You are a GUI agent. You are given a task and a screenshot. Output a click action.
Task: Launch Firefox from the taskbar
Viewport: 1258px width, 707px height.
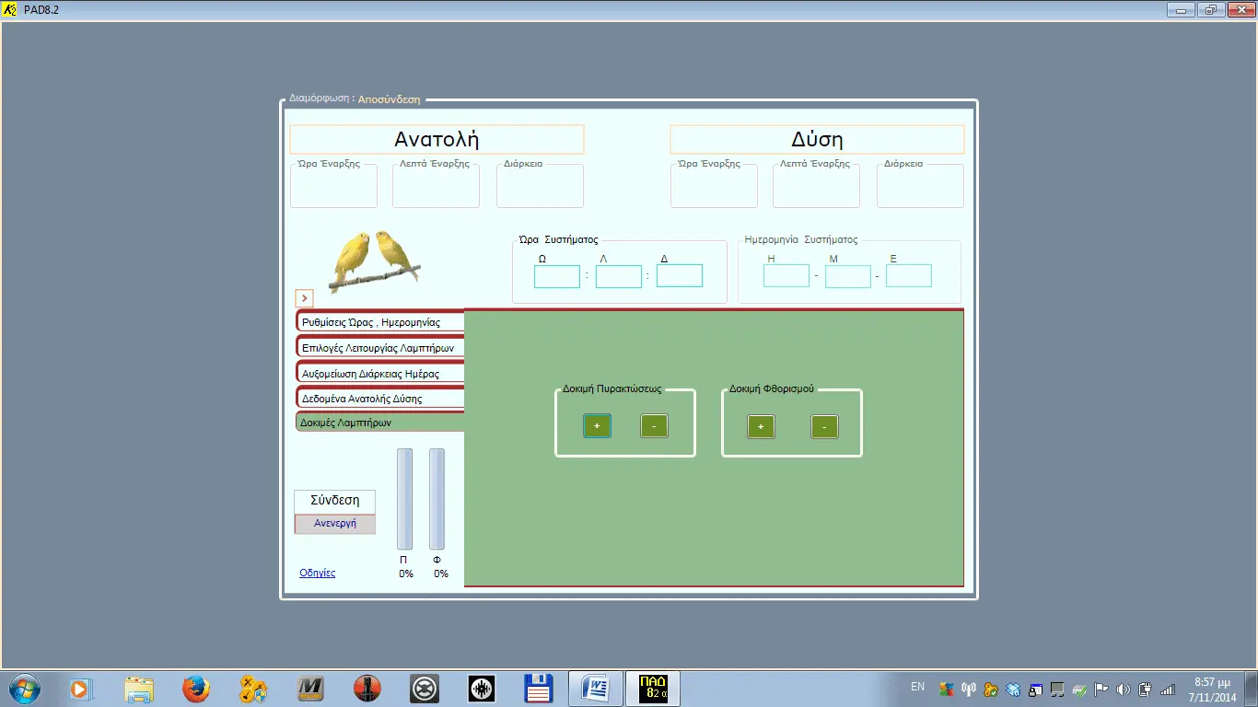[x=195, y=689]
